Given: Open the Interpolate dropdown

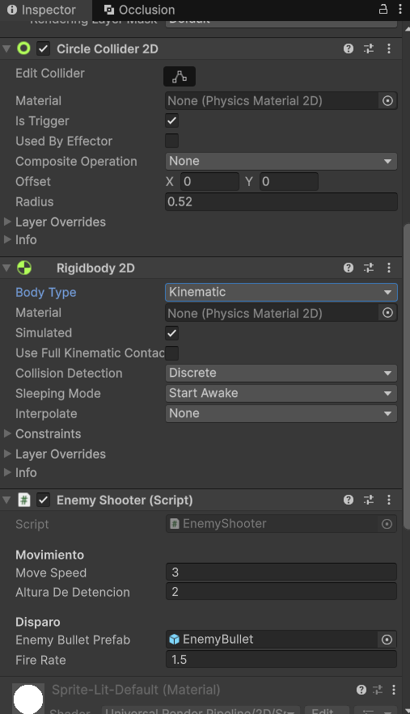Looking at the screenshot, I should (x=281, y=413).
